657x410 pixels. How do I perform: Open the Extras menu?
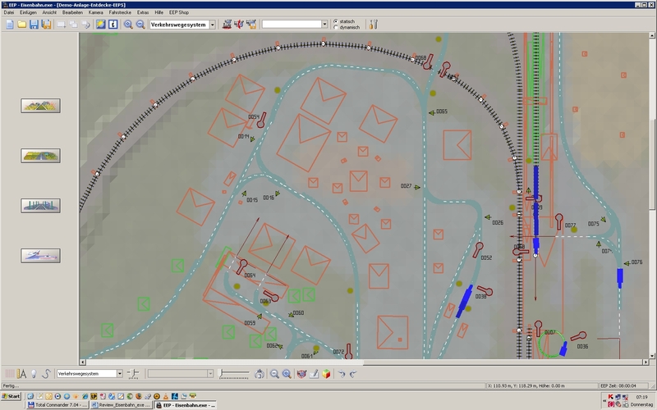143,12
